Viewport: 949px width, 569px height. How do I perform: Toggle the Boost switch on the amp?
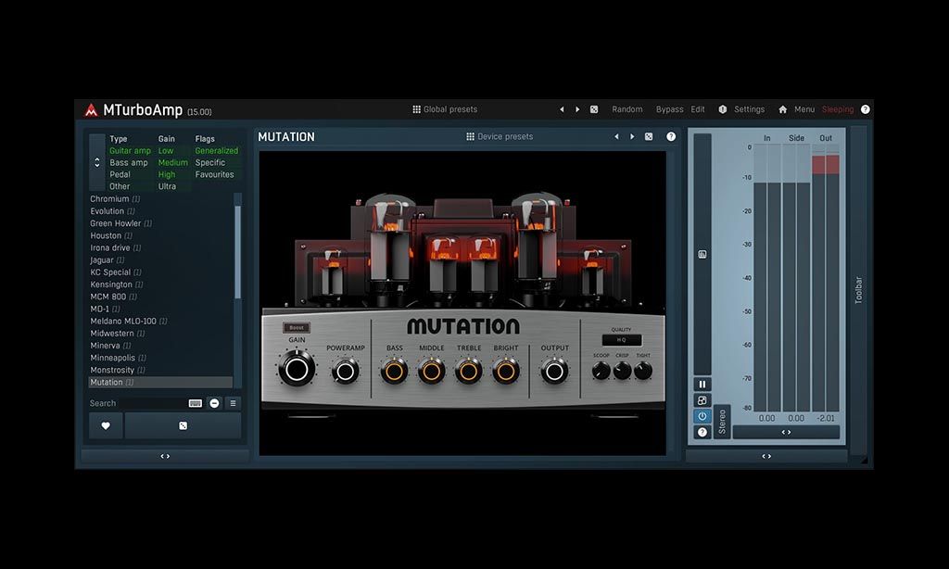(297, 327)
